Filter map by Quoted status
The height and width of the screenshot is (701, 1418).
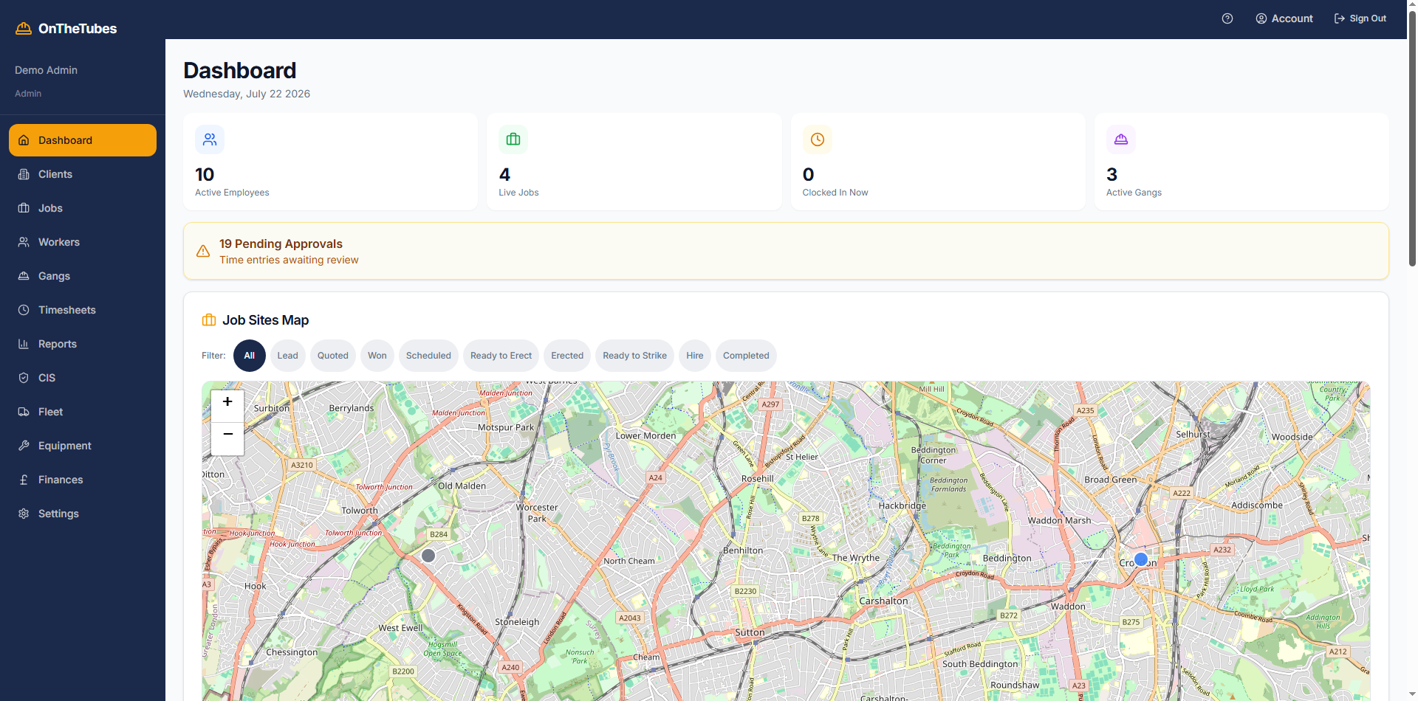(333, 356)
